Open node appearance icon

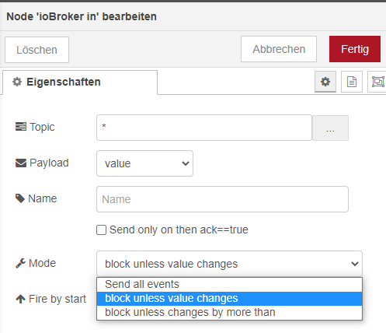377,82
